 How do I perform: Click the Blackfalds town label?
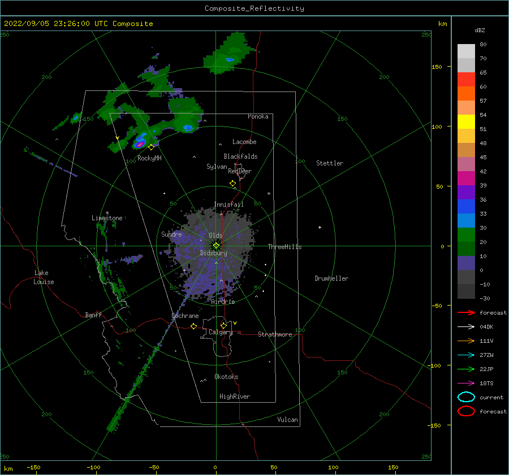point(240,156)
